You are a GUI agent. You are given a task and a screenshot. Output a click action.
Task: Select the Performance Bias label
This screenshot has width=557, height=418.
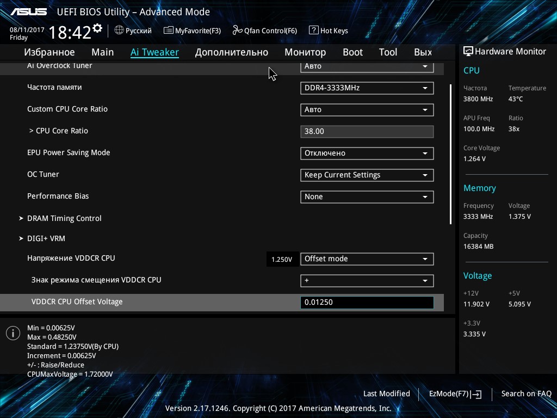pyautogui.click(x=58, y=196)
